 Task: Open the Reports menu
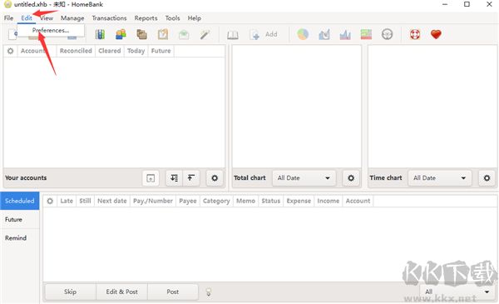pos(146,18)
